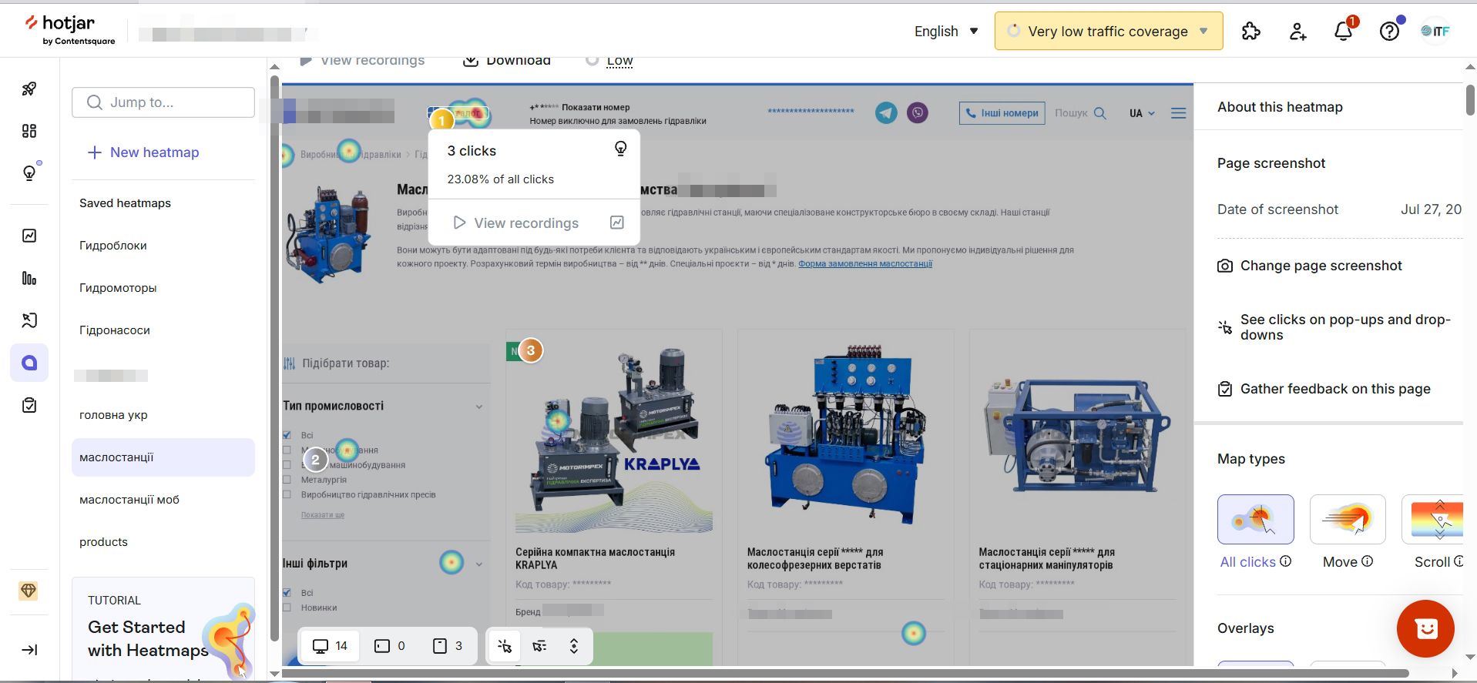Open the hamburger menu on the page screenshot
This screenshot has height=683, width=1477.
(x=1178, y=113)
